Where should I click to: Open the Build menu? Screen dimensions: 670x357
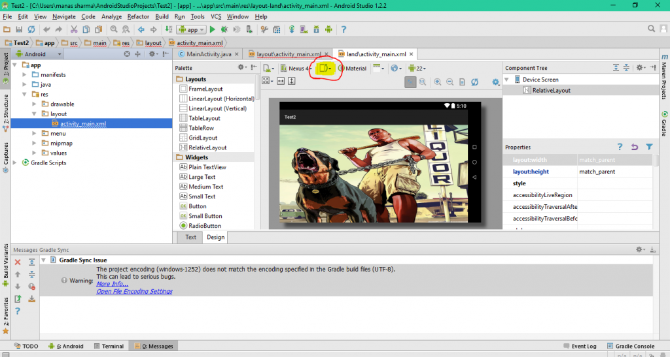point(162,16)
